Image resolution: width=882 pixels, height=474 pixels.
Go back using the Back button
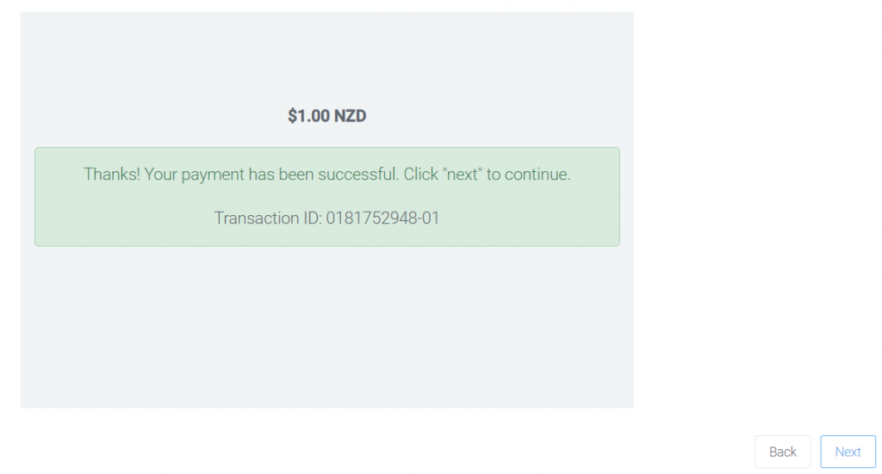pyautogui.click(x=782, y=452)
